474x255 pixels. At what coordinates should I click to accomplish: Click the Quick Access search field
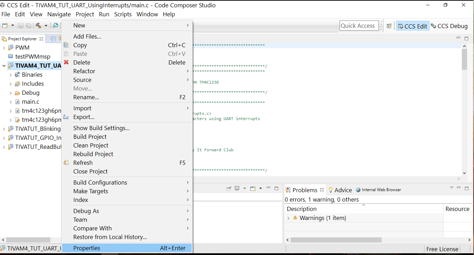click(x=359, y=26)
